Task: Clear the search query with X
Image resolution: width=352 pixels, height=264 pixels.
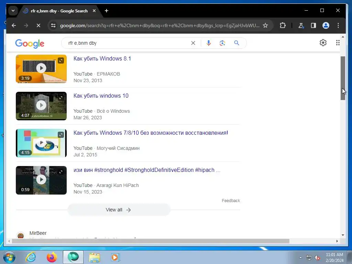Action: 193,43
